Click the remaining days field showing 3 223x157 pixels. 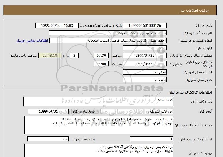point(74,55)
